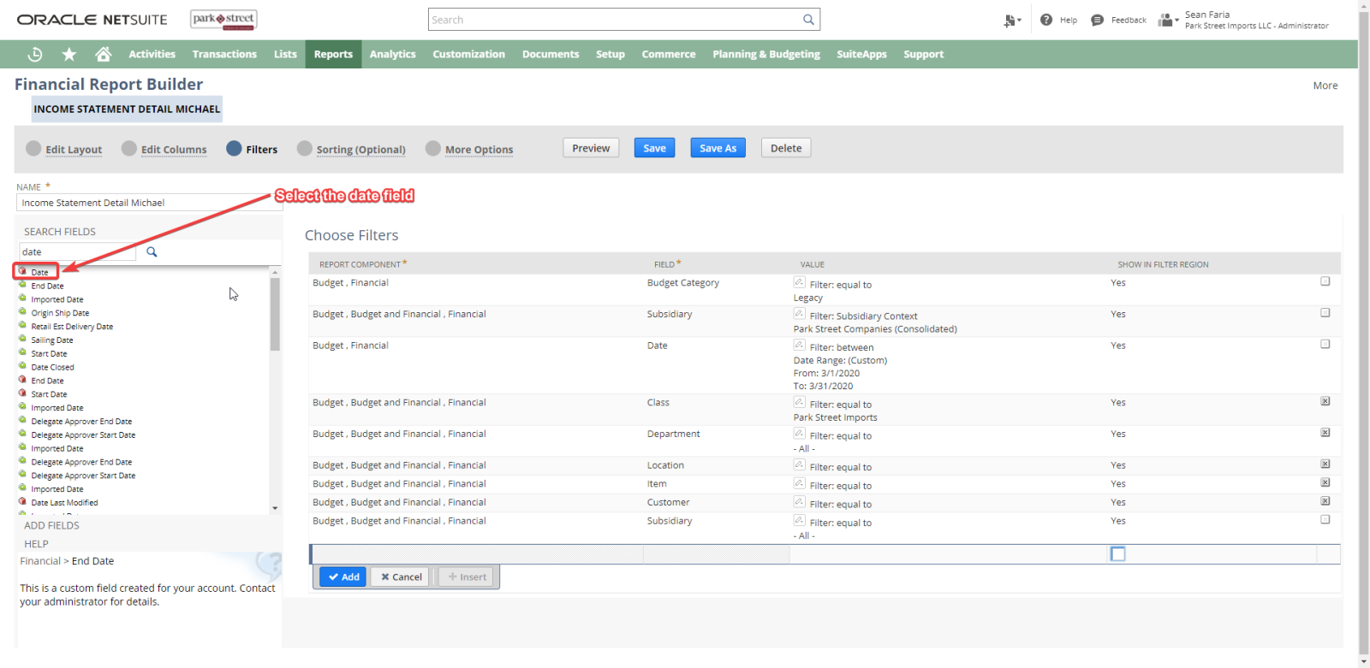Open the Recent Records clock icon

[35, 54]
